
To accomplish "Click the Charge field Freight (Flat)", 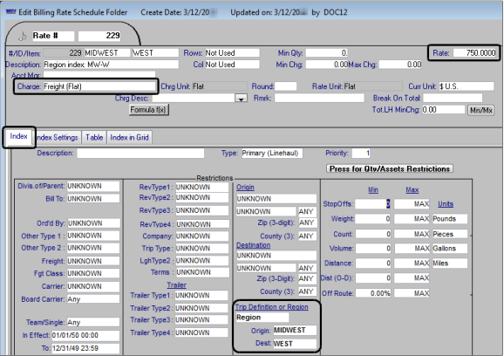I will tap(99, 86).
